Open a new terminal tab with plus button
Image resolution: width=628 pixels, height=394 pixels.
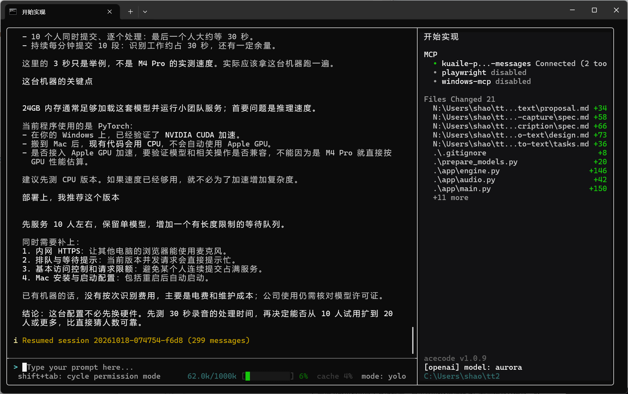tap(130, 12)
